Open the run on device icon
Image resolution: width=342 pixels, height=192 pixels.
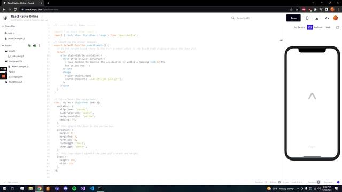click(307, 18)
